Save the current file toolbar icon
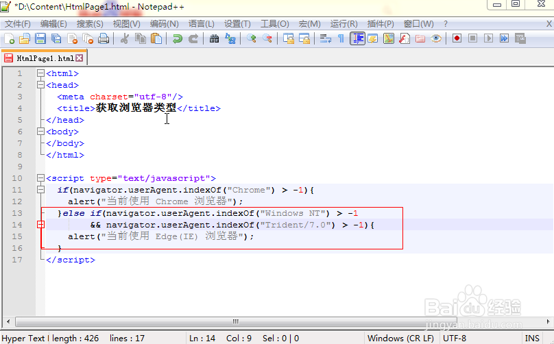 (40, 38)
